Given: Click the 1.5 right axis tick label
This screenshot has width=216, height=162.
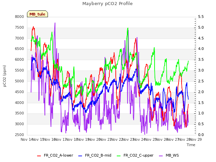Looking at the screenshot, I should (x=201, y=103).
